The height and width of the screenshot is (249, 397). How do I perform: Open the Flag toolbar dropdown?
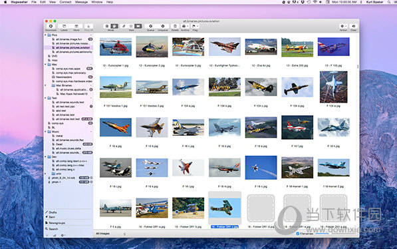195,26
